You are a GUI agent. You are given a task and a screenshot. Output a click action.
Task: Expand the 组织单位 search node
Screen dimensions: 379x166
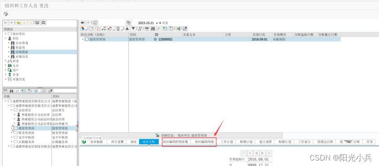point(5,34)
